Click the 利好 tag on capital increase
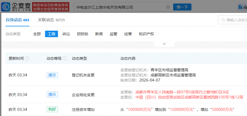 pos(52,110)
